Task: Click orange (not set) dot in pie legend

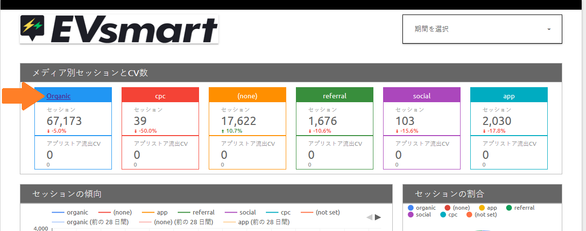Action: 469,215
